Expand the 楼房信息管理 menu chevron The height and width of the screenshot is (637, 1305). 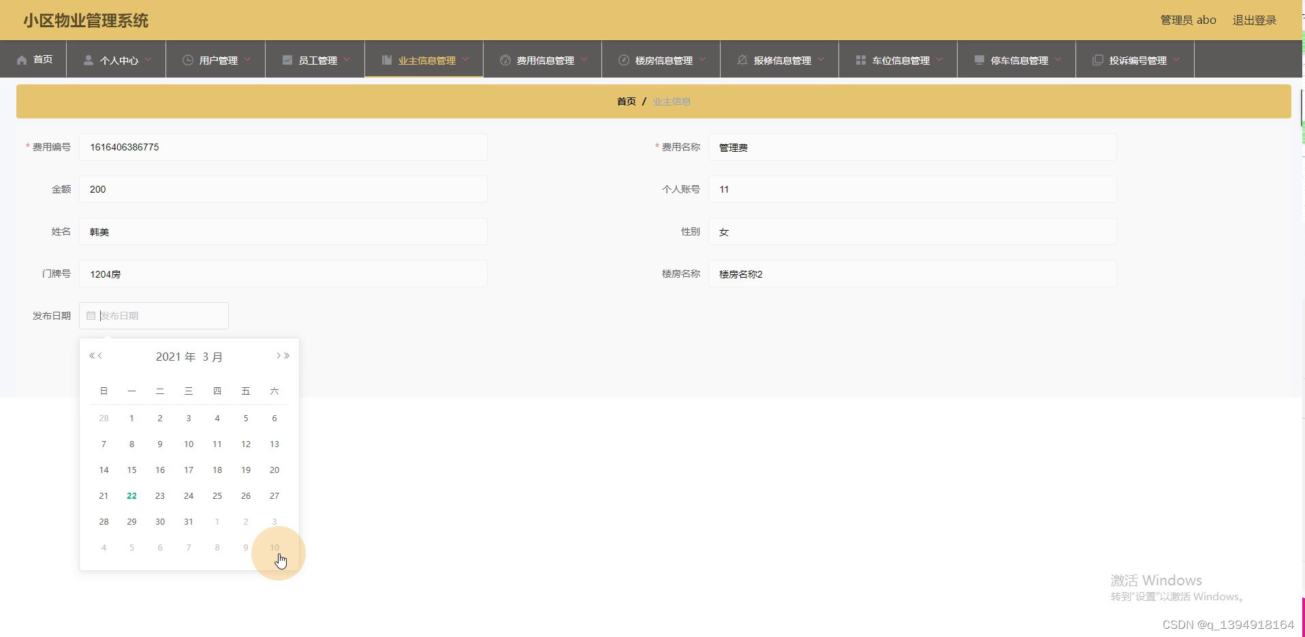[x=702, y=60]
